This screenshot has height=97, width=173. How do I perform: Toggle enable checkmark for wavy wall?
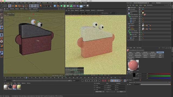click(141, 34)
